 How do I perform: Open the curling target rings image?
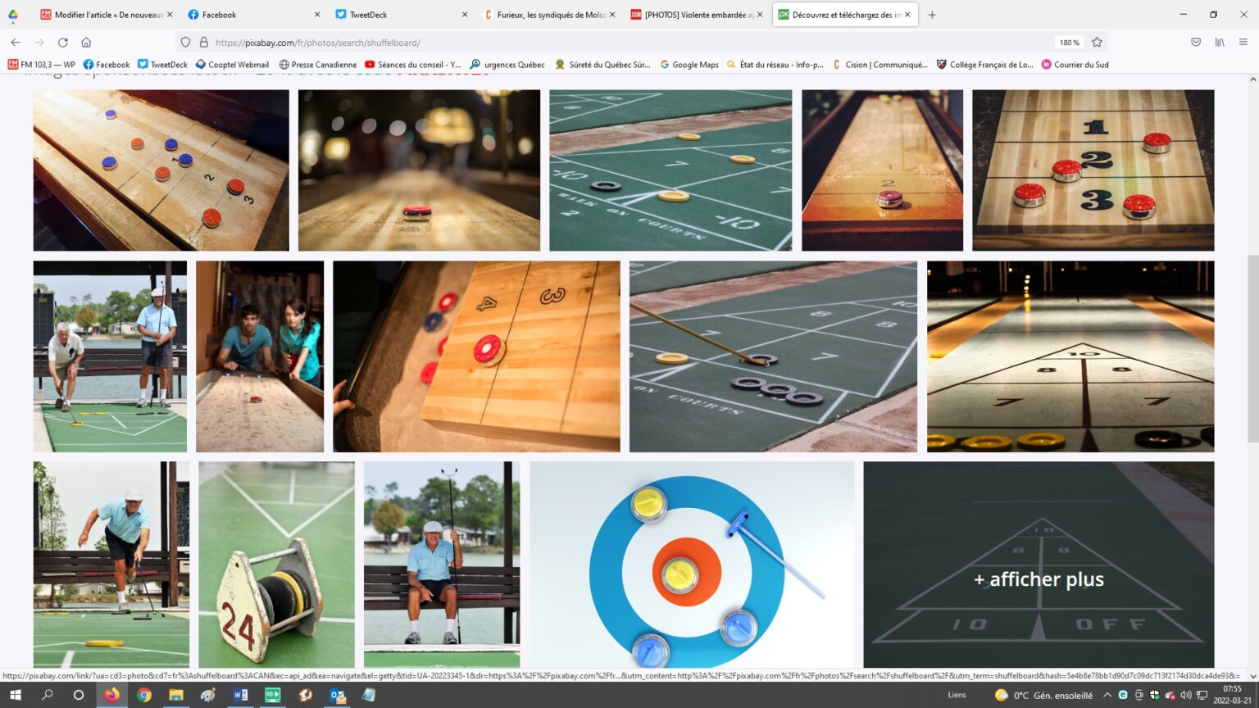click(x=692, y=565)
